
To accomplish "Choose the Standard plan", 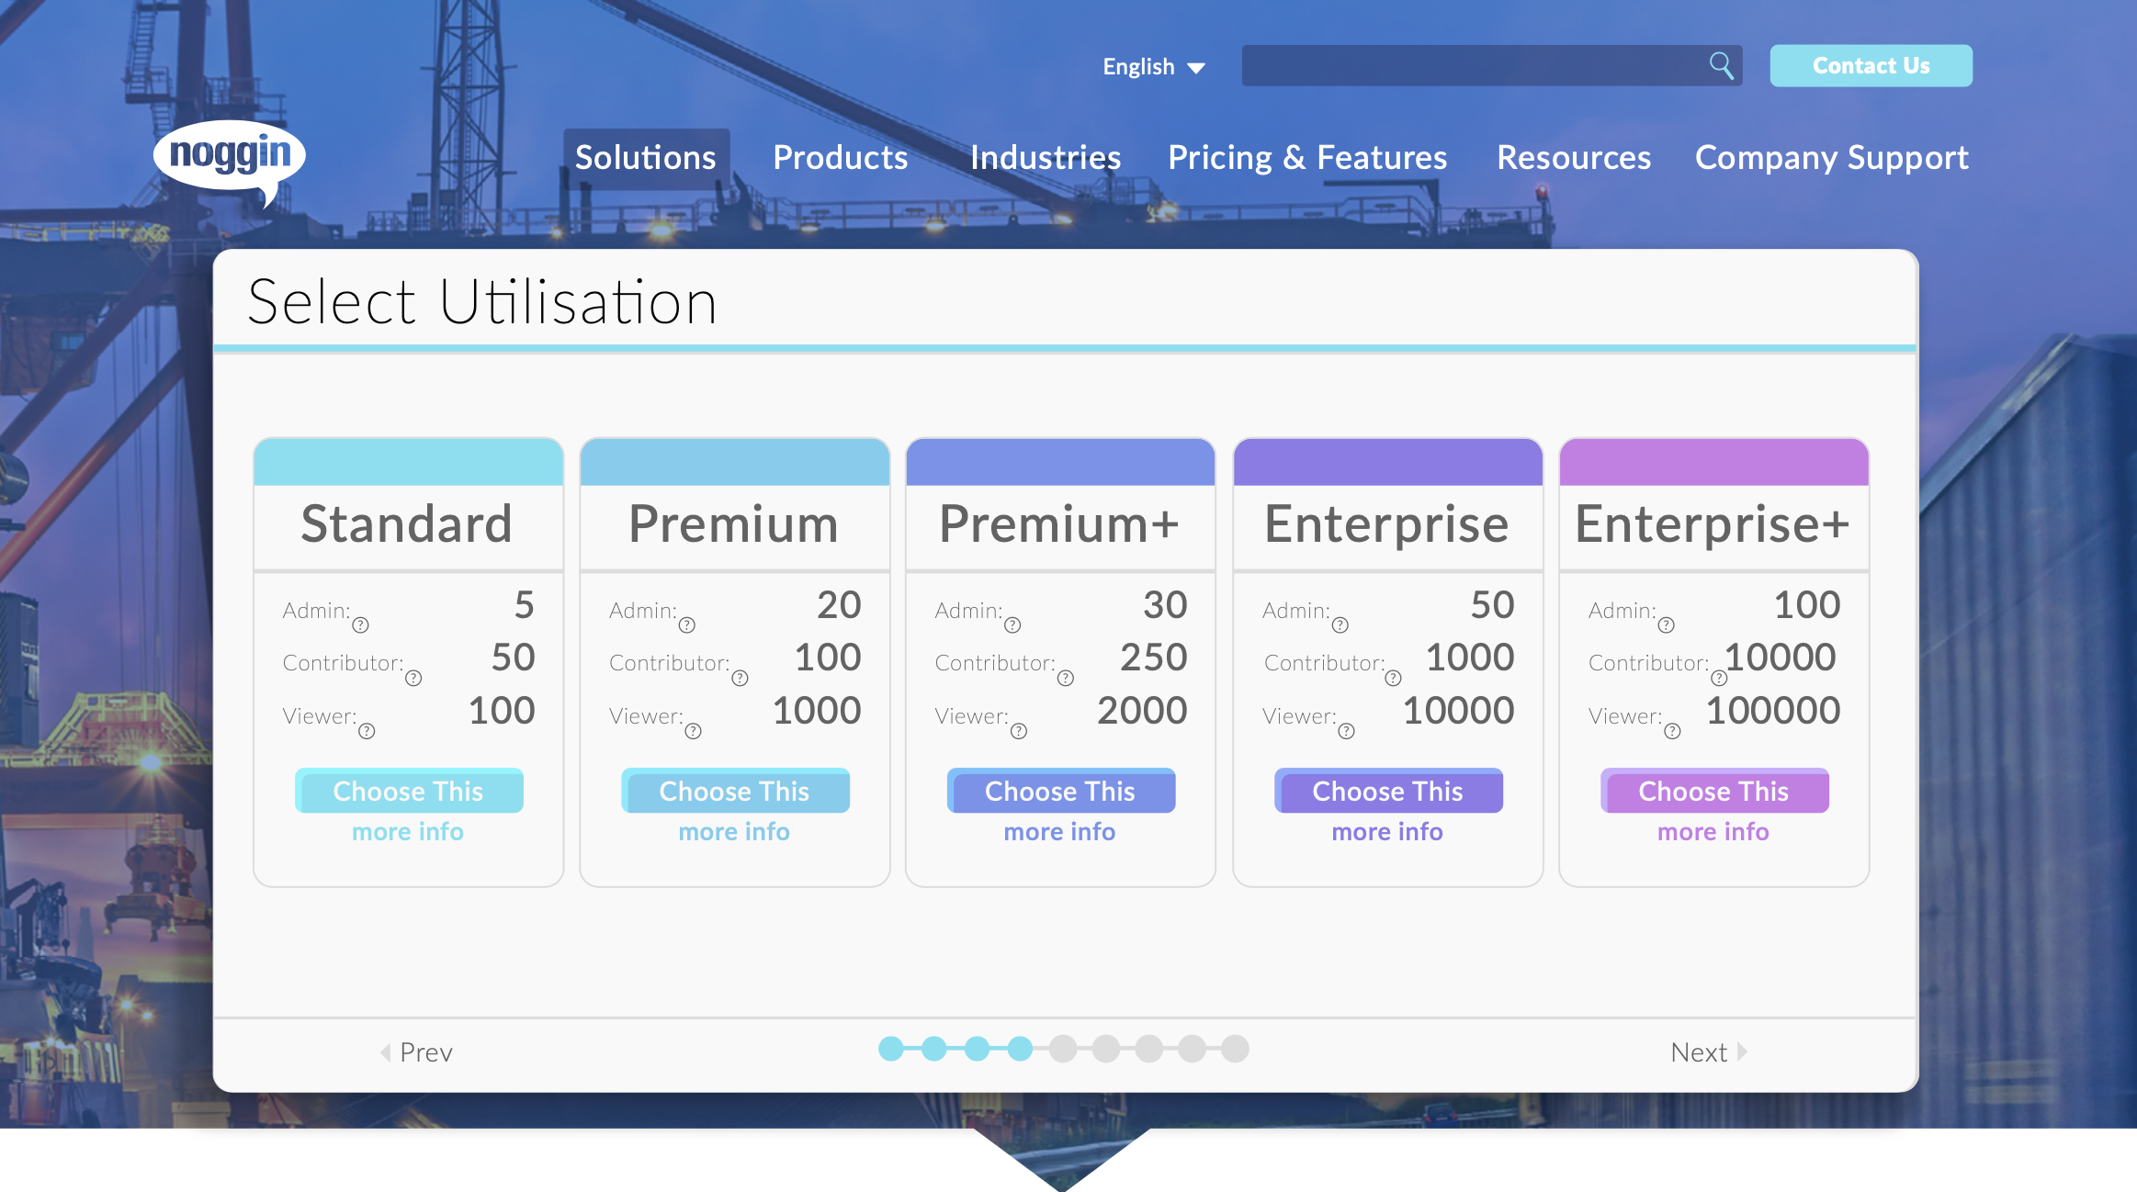I will tap(408, 791).
